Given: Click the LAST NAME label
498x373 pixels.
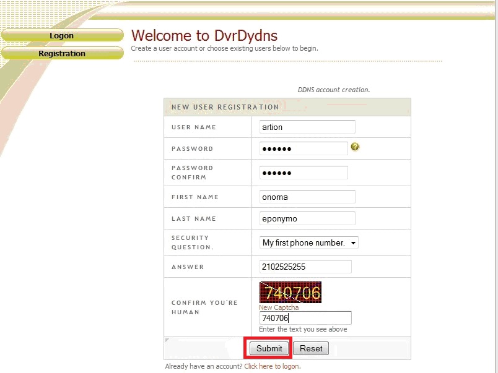Looking at the screenshot, I should tap(194, 218).
